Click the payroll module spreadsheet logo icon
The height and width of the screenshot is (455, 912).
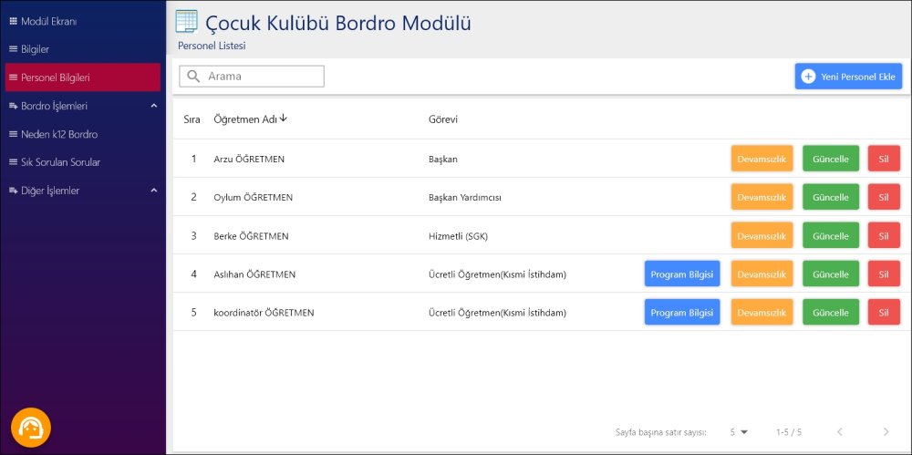click(187, 22)
